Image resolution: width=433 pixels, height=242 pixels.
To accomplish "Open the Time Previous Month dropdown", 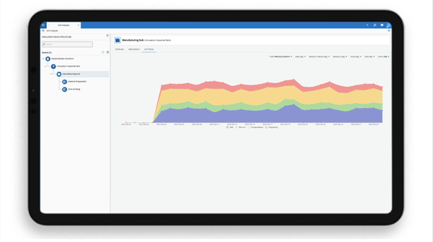I will click(280, 57).
